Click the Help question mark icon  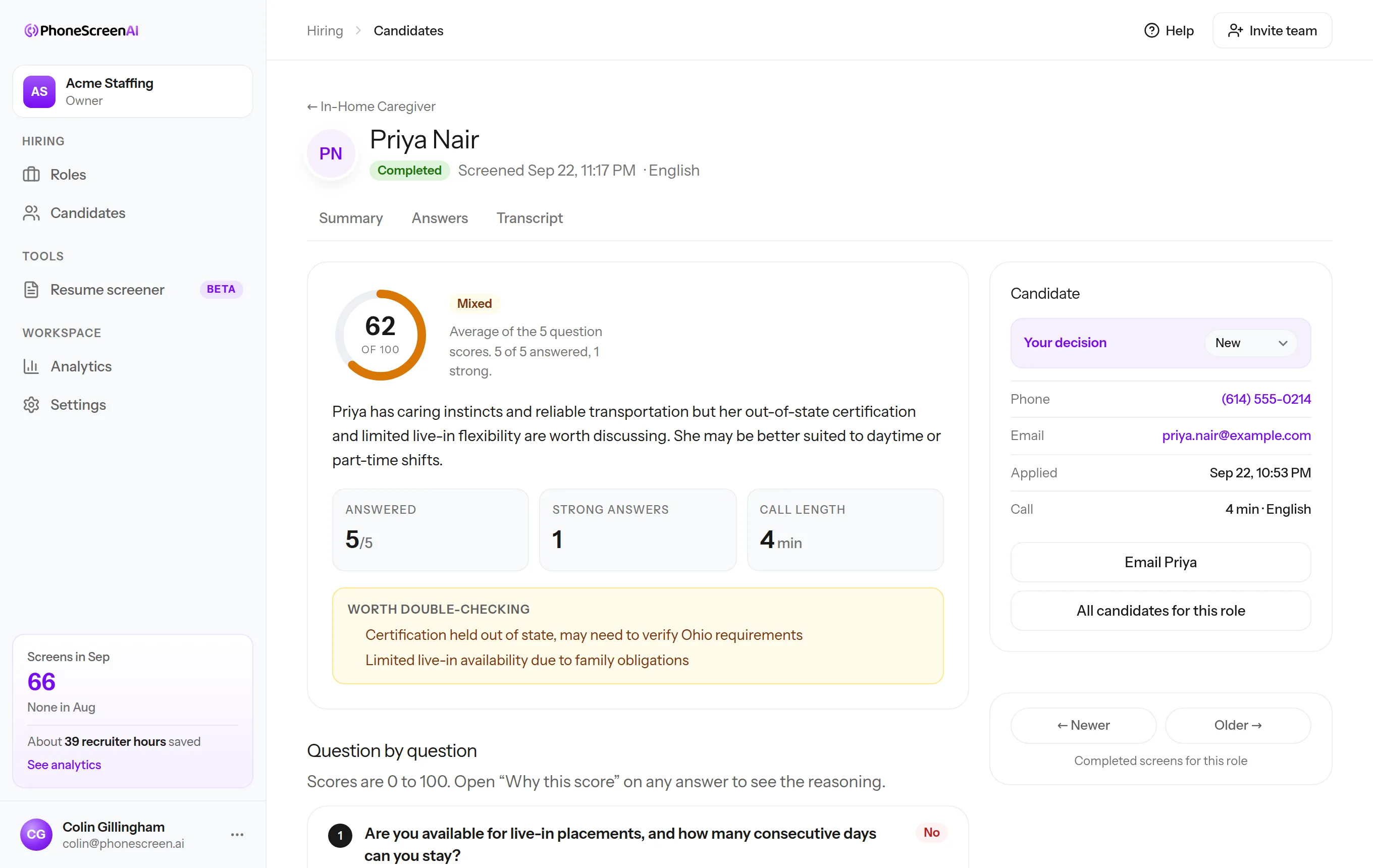pyautogui.click(x=1151, y=30)
